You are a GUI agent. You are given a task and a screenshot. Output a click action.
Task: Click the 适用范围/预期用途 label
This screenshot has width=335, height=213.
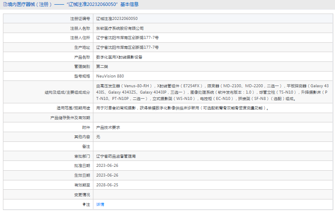[73, 108]
